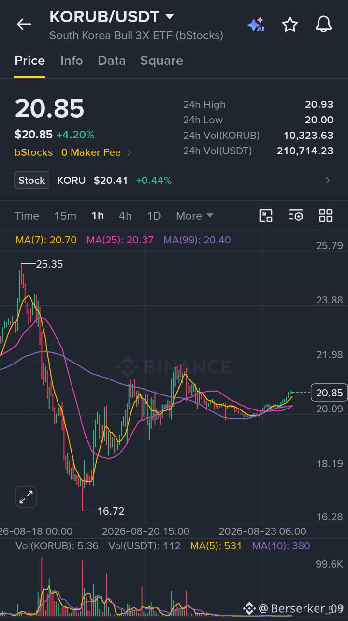Tap the volume MA(5): 531 label
Screen dimensions: 348x621
216,546
